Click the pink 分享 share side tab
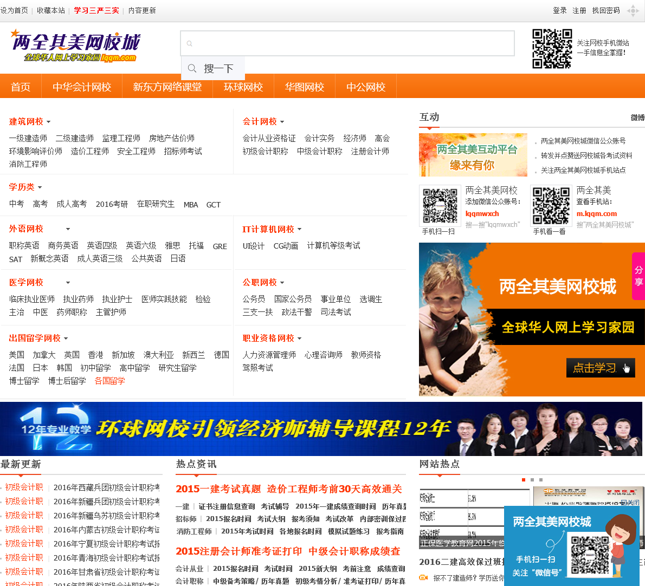The image size is (645, 586). 638,276
